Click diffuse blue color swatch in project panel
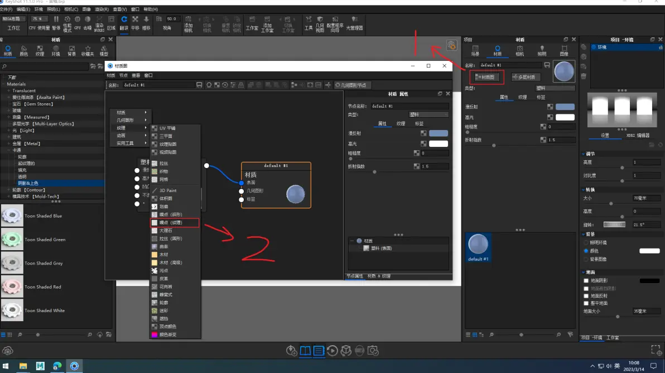Screen dimensions: 665x373 click(565, 107)
